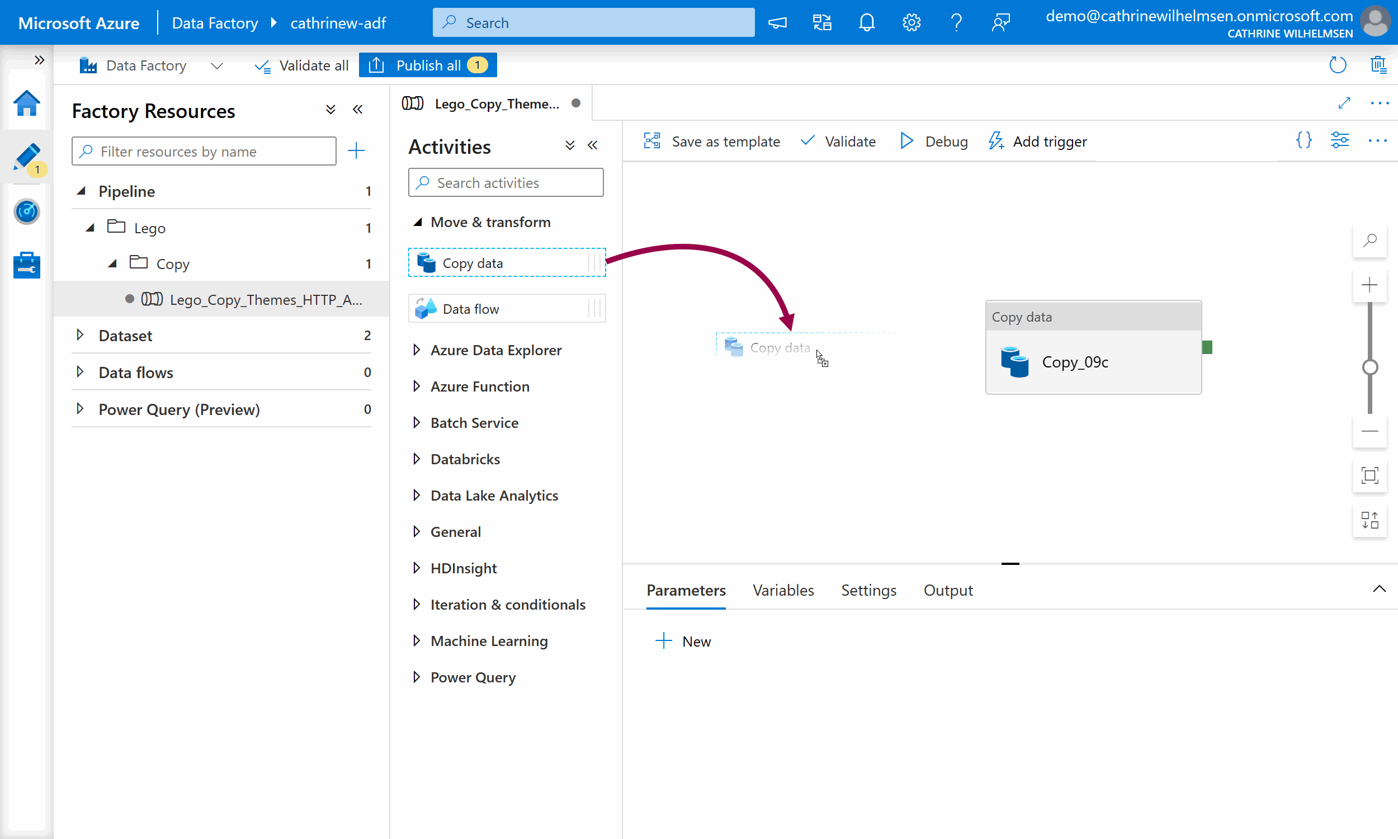Image resolution: width=1398 pixels, height=839 pixels.
Task: Click the canvas zoom slider handle
Action: click(x=1369, y=367)
